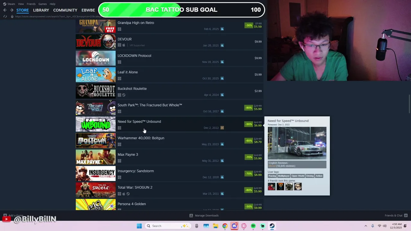Screen dimensions: 411x231
Task: Click Warhammer 40,000: Boltgun title
Action: pyautogui.click(x=141, y=138)
